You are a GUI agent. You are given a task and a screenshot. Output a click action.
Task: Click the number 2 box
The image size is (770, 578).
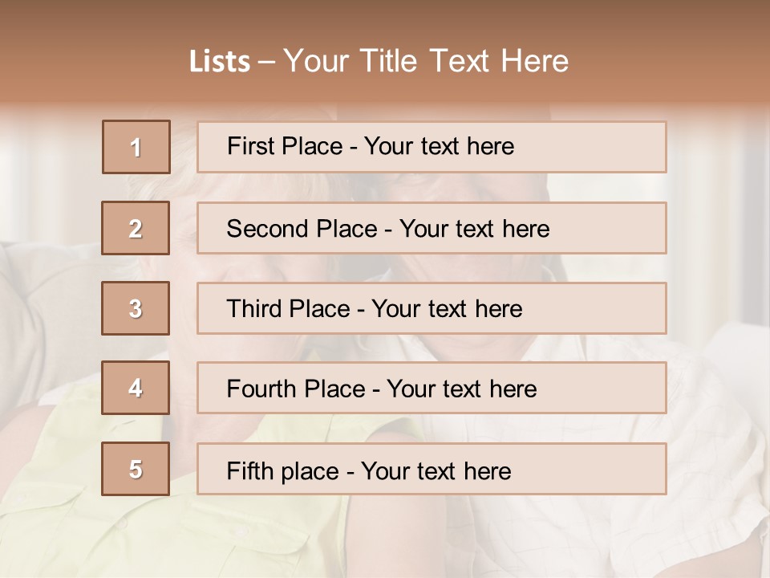tap(136, 229)
